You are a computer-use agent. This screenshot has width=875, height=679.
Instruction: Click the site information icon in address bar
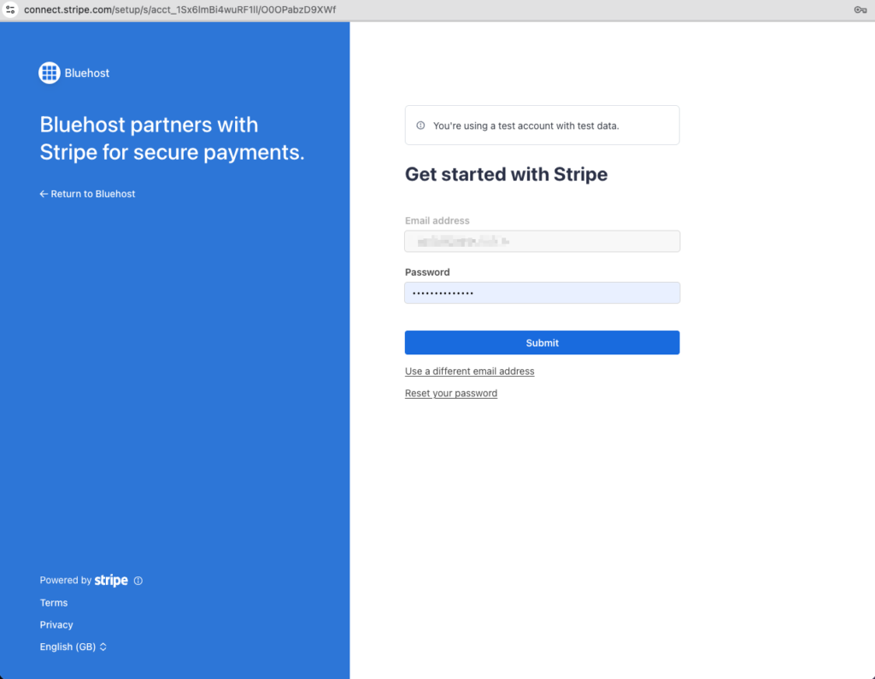pyautogui.click(x=11, y=9)
